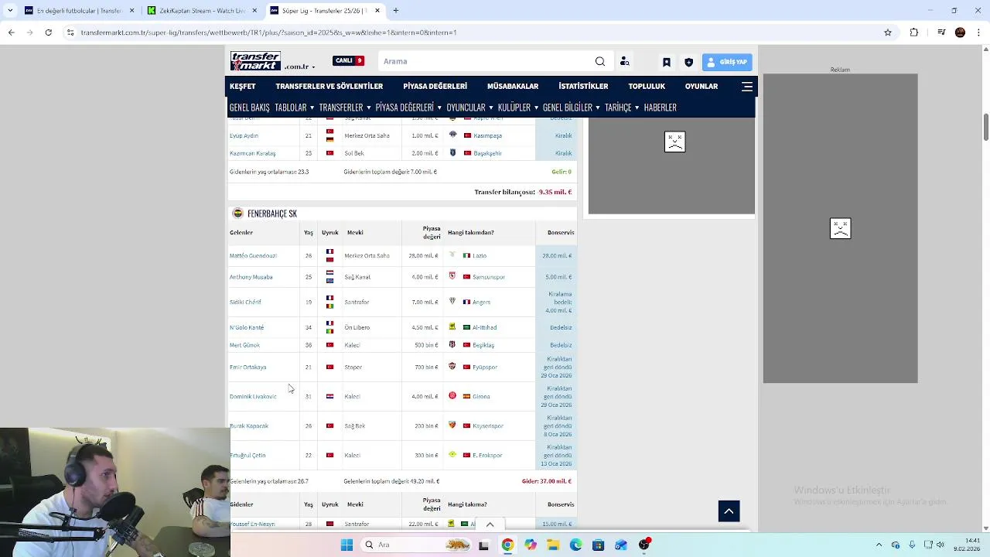This screenshot has width=990, height=557.
Task: Click the Kayserispor club crest icon
Action: (x=452, y=425)
